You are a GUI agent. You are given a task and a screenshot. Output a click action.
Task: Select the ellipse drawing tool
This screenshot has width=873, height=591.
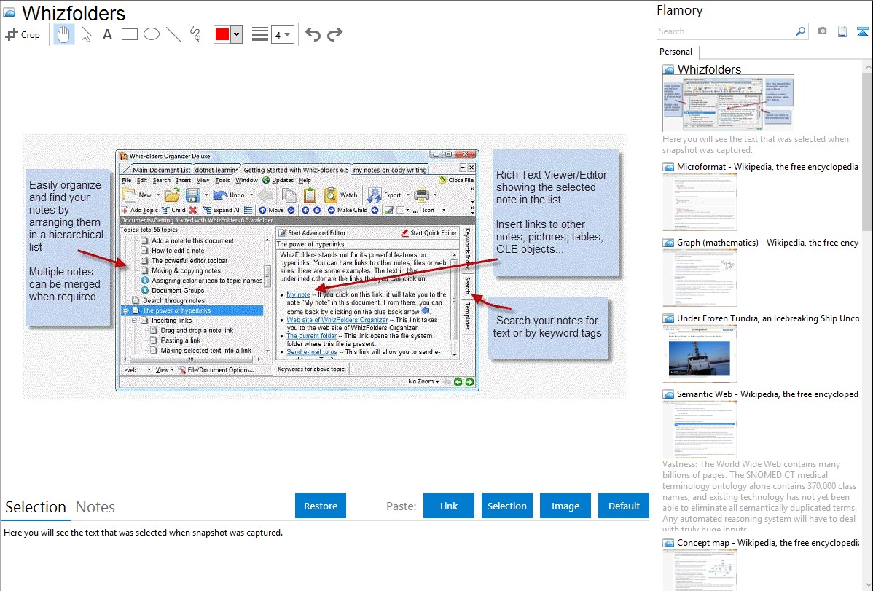click(152, 34)
